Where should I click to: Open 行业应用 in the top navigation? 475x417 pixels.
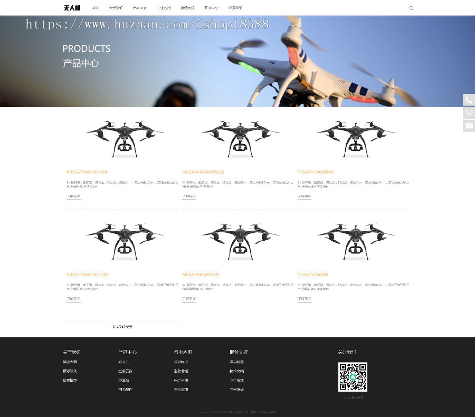(x=164, y=8)
